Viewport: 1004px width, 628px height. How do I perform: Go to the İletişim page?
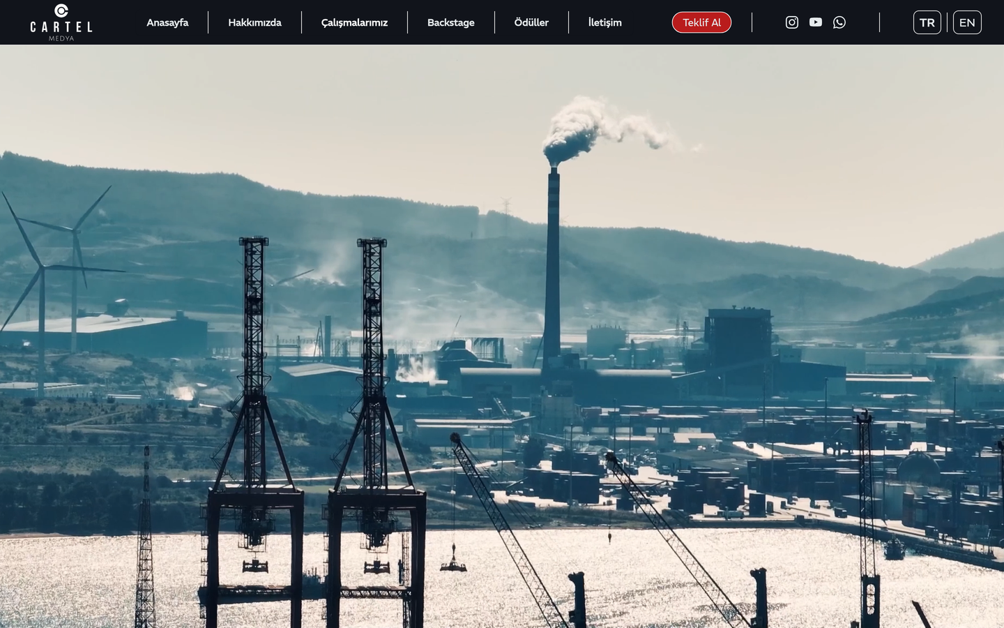point(605,22)
